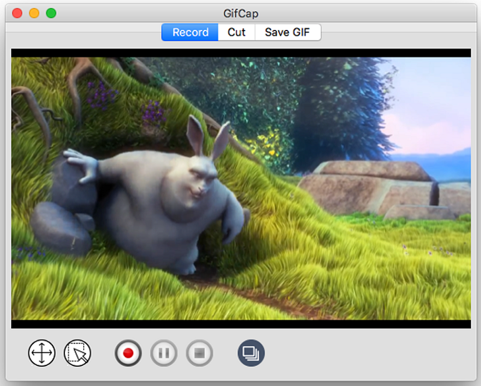Viewport: 481px width, 386px height.
Task: Start recording with the red record button
Action: point(128,353)
